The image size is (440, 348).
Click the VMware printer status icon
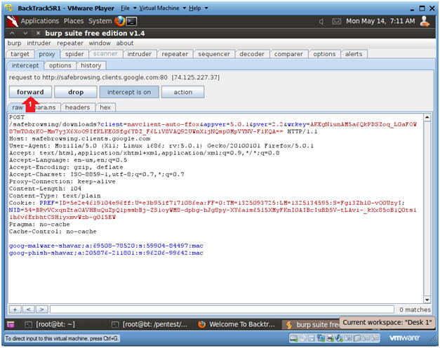click(331, 338)
